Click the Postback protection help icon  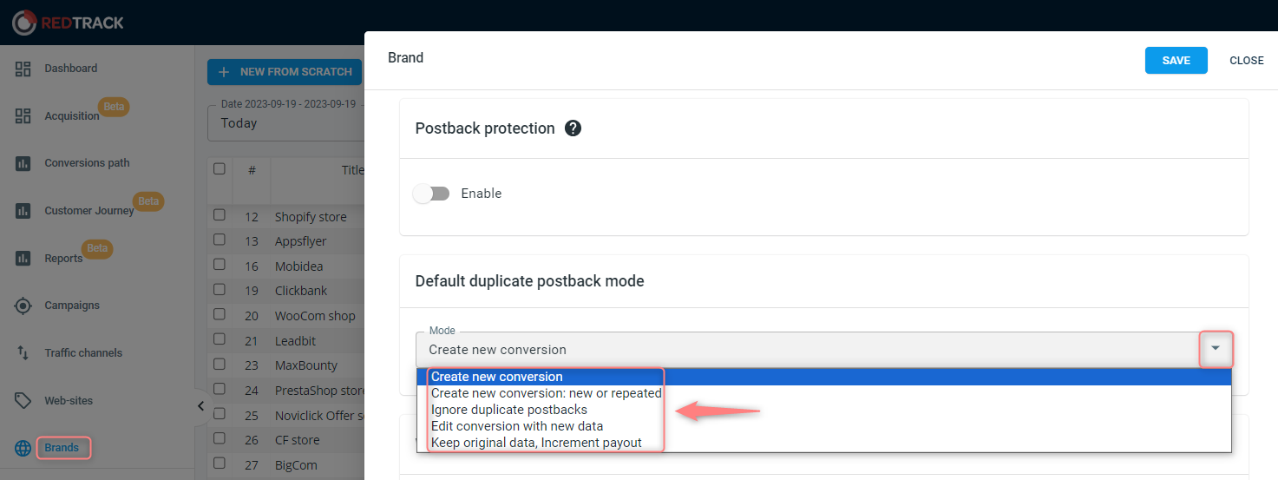(573, 128)
